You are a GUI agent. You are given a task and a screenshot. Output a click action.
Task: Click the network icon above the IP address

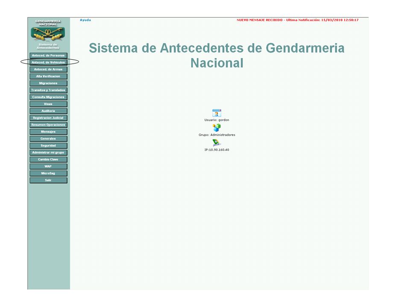point(217,143)
